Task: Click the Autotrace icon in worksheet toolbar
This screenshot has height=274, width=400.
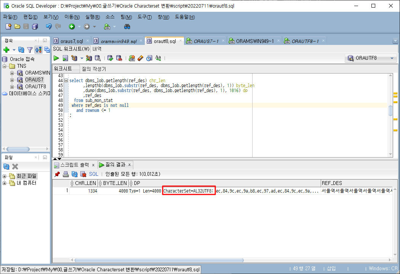Action: click(x=88, y=58)
